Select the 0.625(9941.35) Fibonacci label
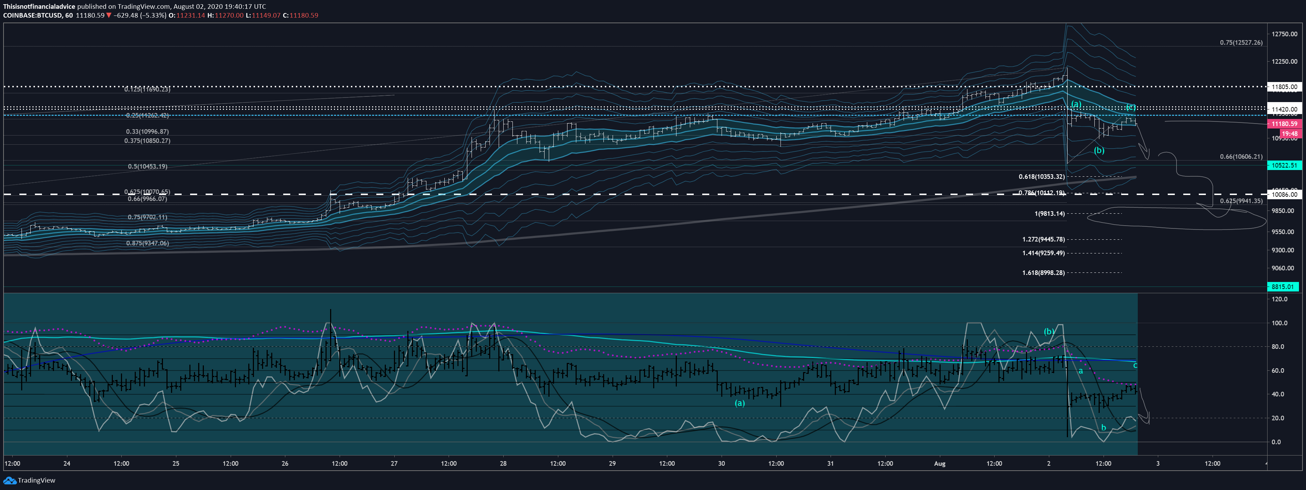Image resolution: width=1306 pixels, height=490 pixels. coord(1241,201)
